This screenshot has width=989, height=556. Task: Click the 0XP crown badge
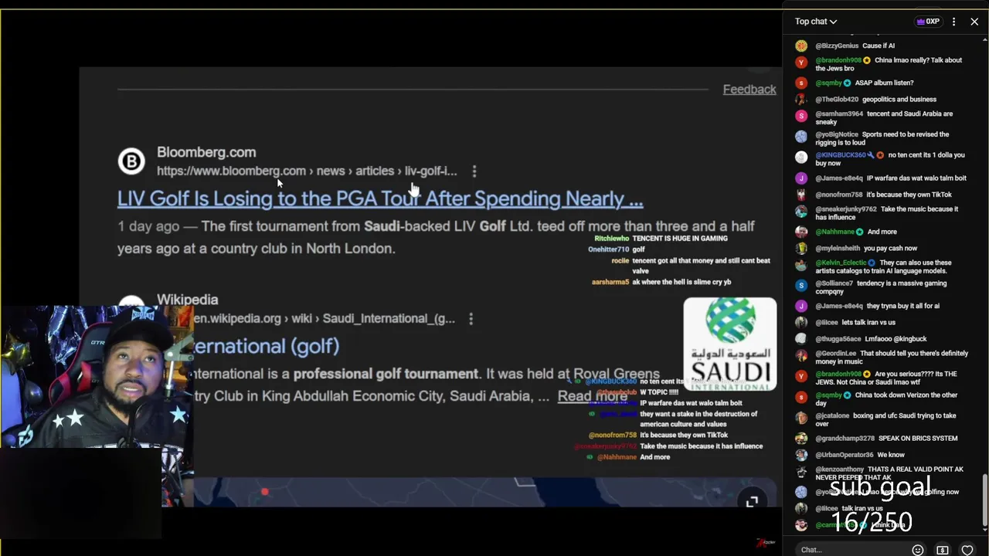(928, 22)
